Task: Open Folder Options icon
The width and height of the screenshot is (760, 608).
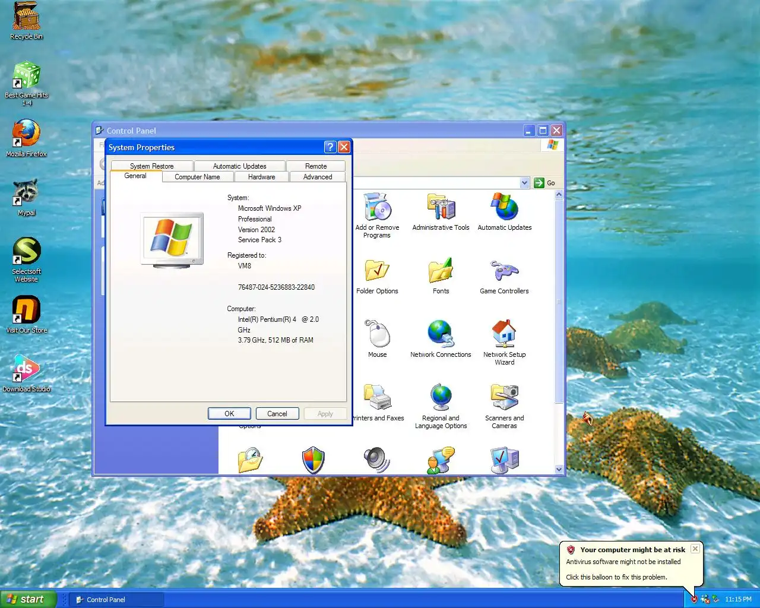Action: [377, 276]
